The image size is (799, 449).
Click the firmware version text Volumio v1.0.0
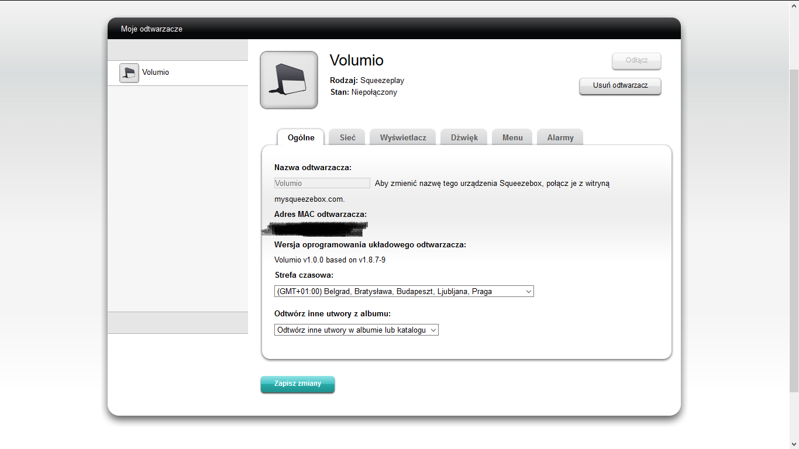point(330,260)
